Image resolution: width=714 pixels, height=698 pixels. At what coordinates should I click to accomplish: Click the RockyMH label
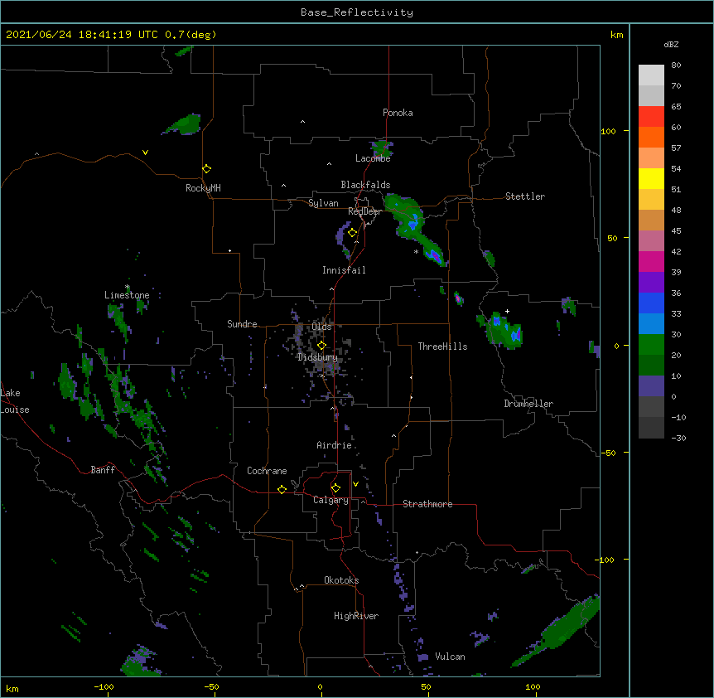203,188
